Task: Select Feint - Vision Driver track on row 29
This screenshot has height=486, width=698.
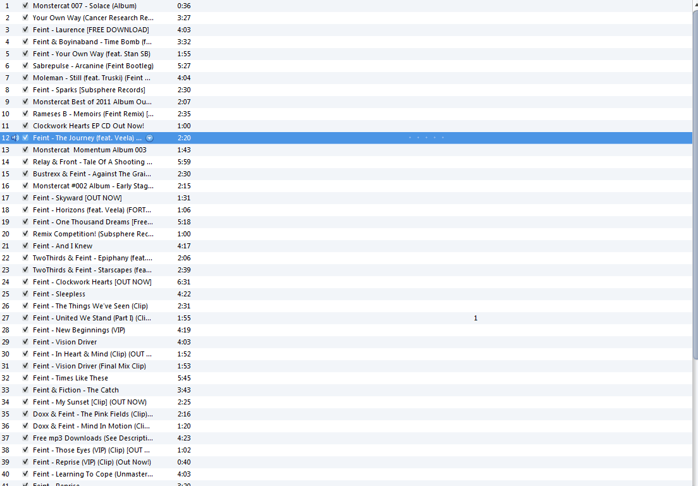Action: click(x=65, y=343)
